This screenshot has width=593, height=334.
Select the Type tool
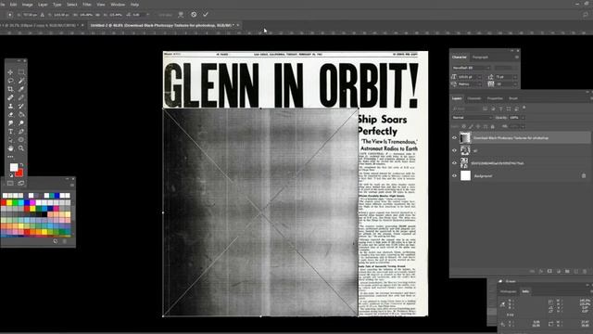coord(10,132)
